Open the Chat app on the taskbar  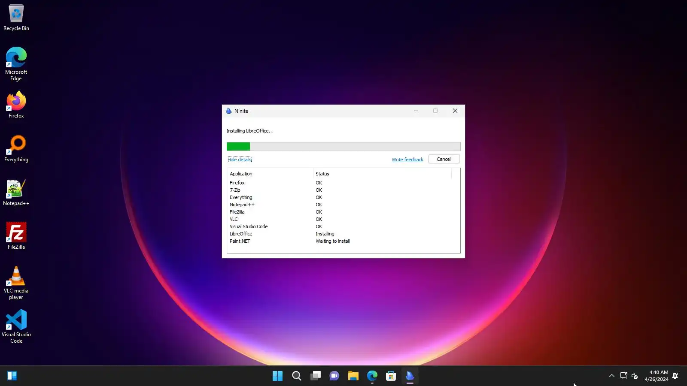click(334, 376)
